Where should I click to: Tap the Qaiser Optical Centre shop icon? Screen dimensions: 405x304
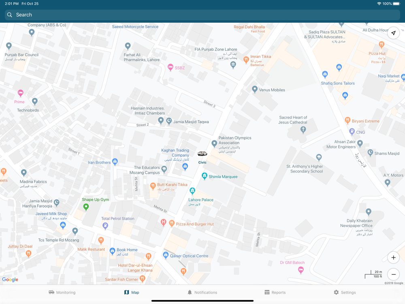[x=166, y=255]
